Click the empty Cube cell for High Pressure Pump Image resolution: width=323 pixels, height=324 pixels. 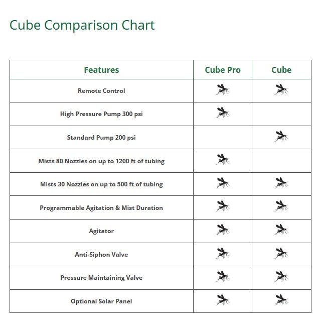click(x=281, y=114)
